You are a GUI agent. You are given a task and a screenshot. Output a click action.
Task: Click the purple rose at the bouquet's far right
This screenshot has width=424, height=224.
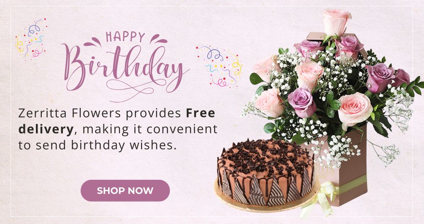[x=400, y=77]
